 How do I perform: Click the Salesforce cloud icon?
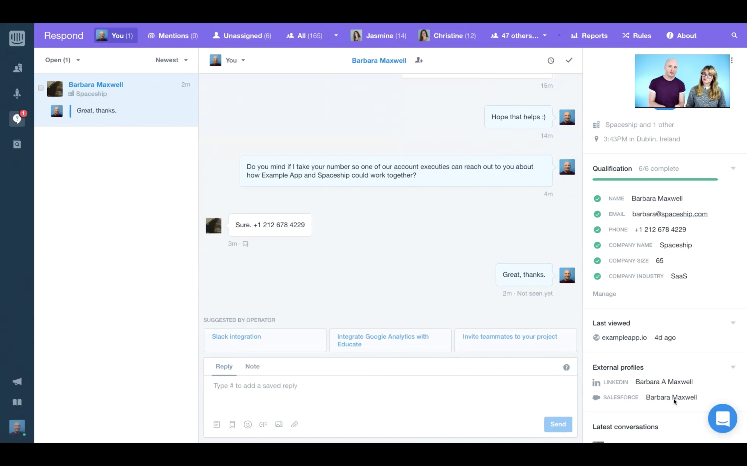point(596,398)
